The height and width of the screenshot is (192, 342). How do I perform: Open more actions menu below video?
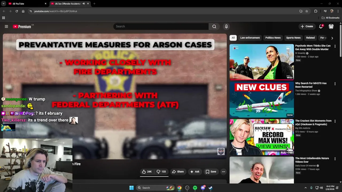tap(223, 172)
